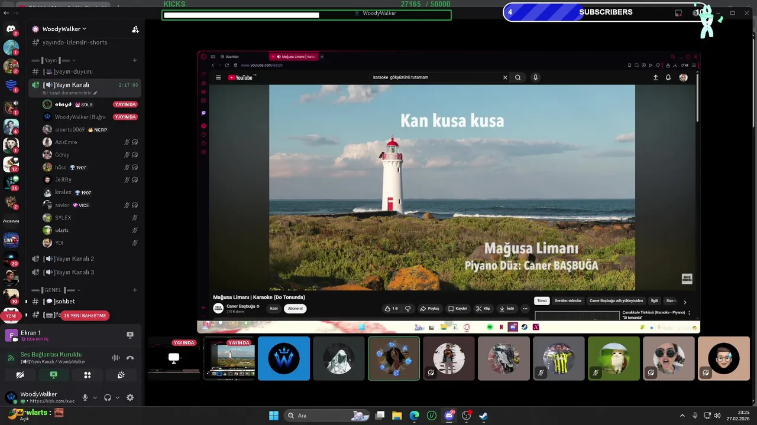
Task: Reload the page in streamed browser
Action: [x=227, y=65]
